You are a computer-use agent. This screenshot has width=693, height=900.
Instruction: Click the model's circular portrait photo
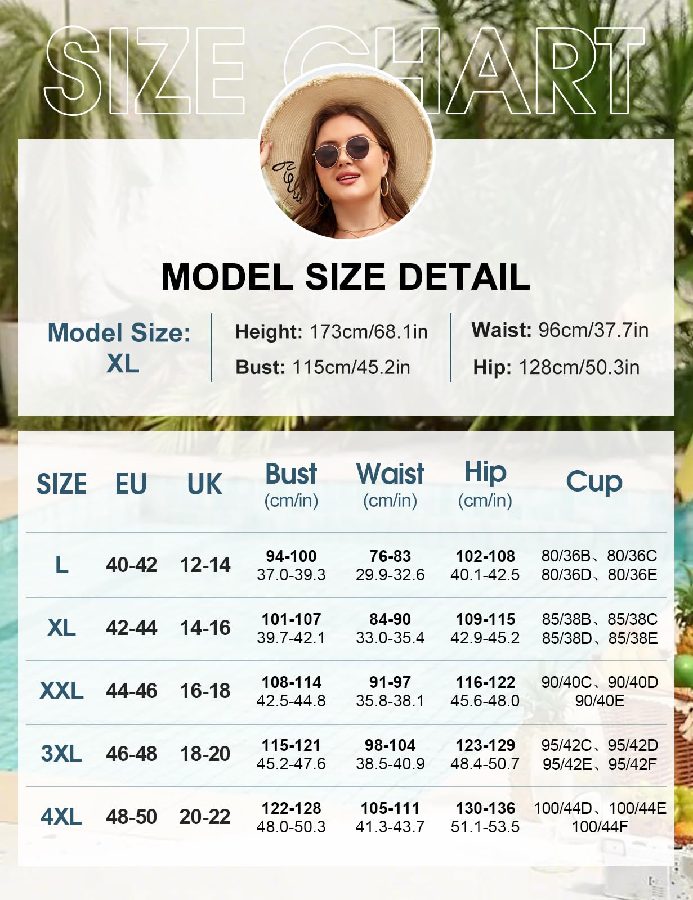[x=346, y=152]
